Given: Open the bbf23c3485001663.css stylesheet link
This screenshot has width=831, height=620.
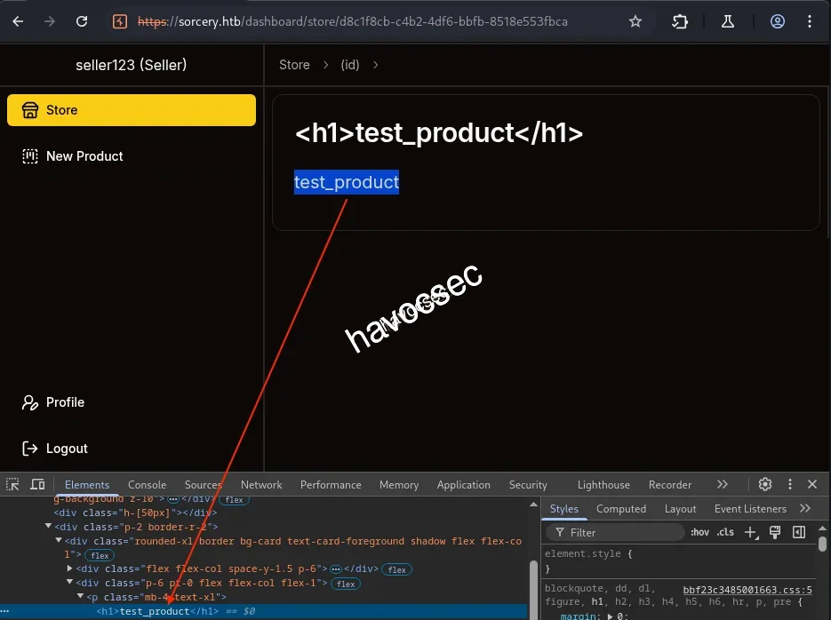Looking at the screenshot, I should click(747, 589).
